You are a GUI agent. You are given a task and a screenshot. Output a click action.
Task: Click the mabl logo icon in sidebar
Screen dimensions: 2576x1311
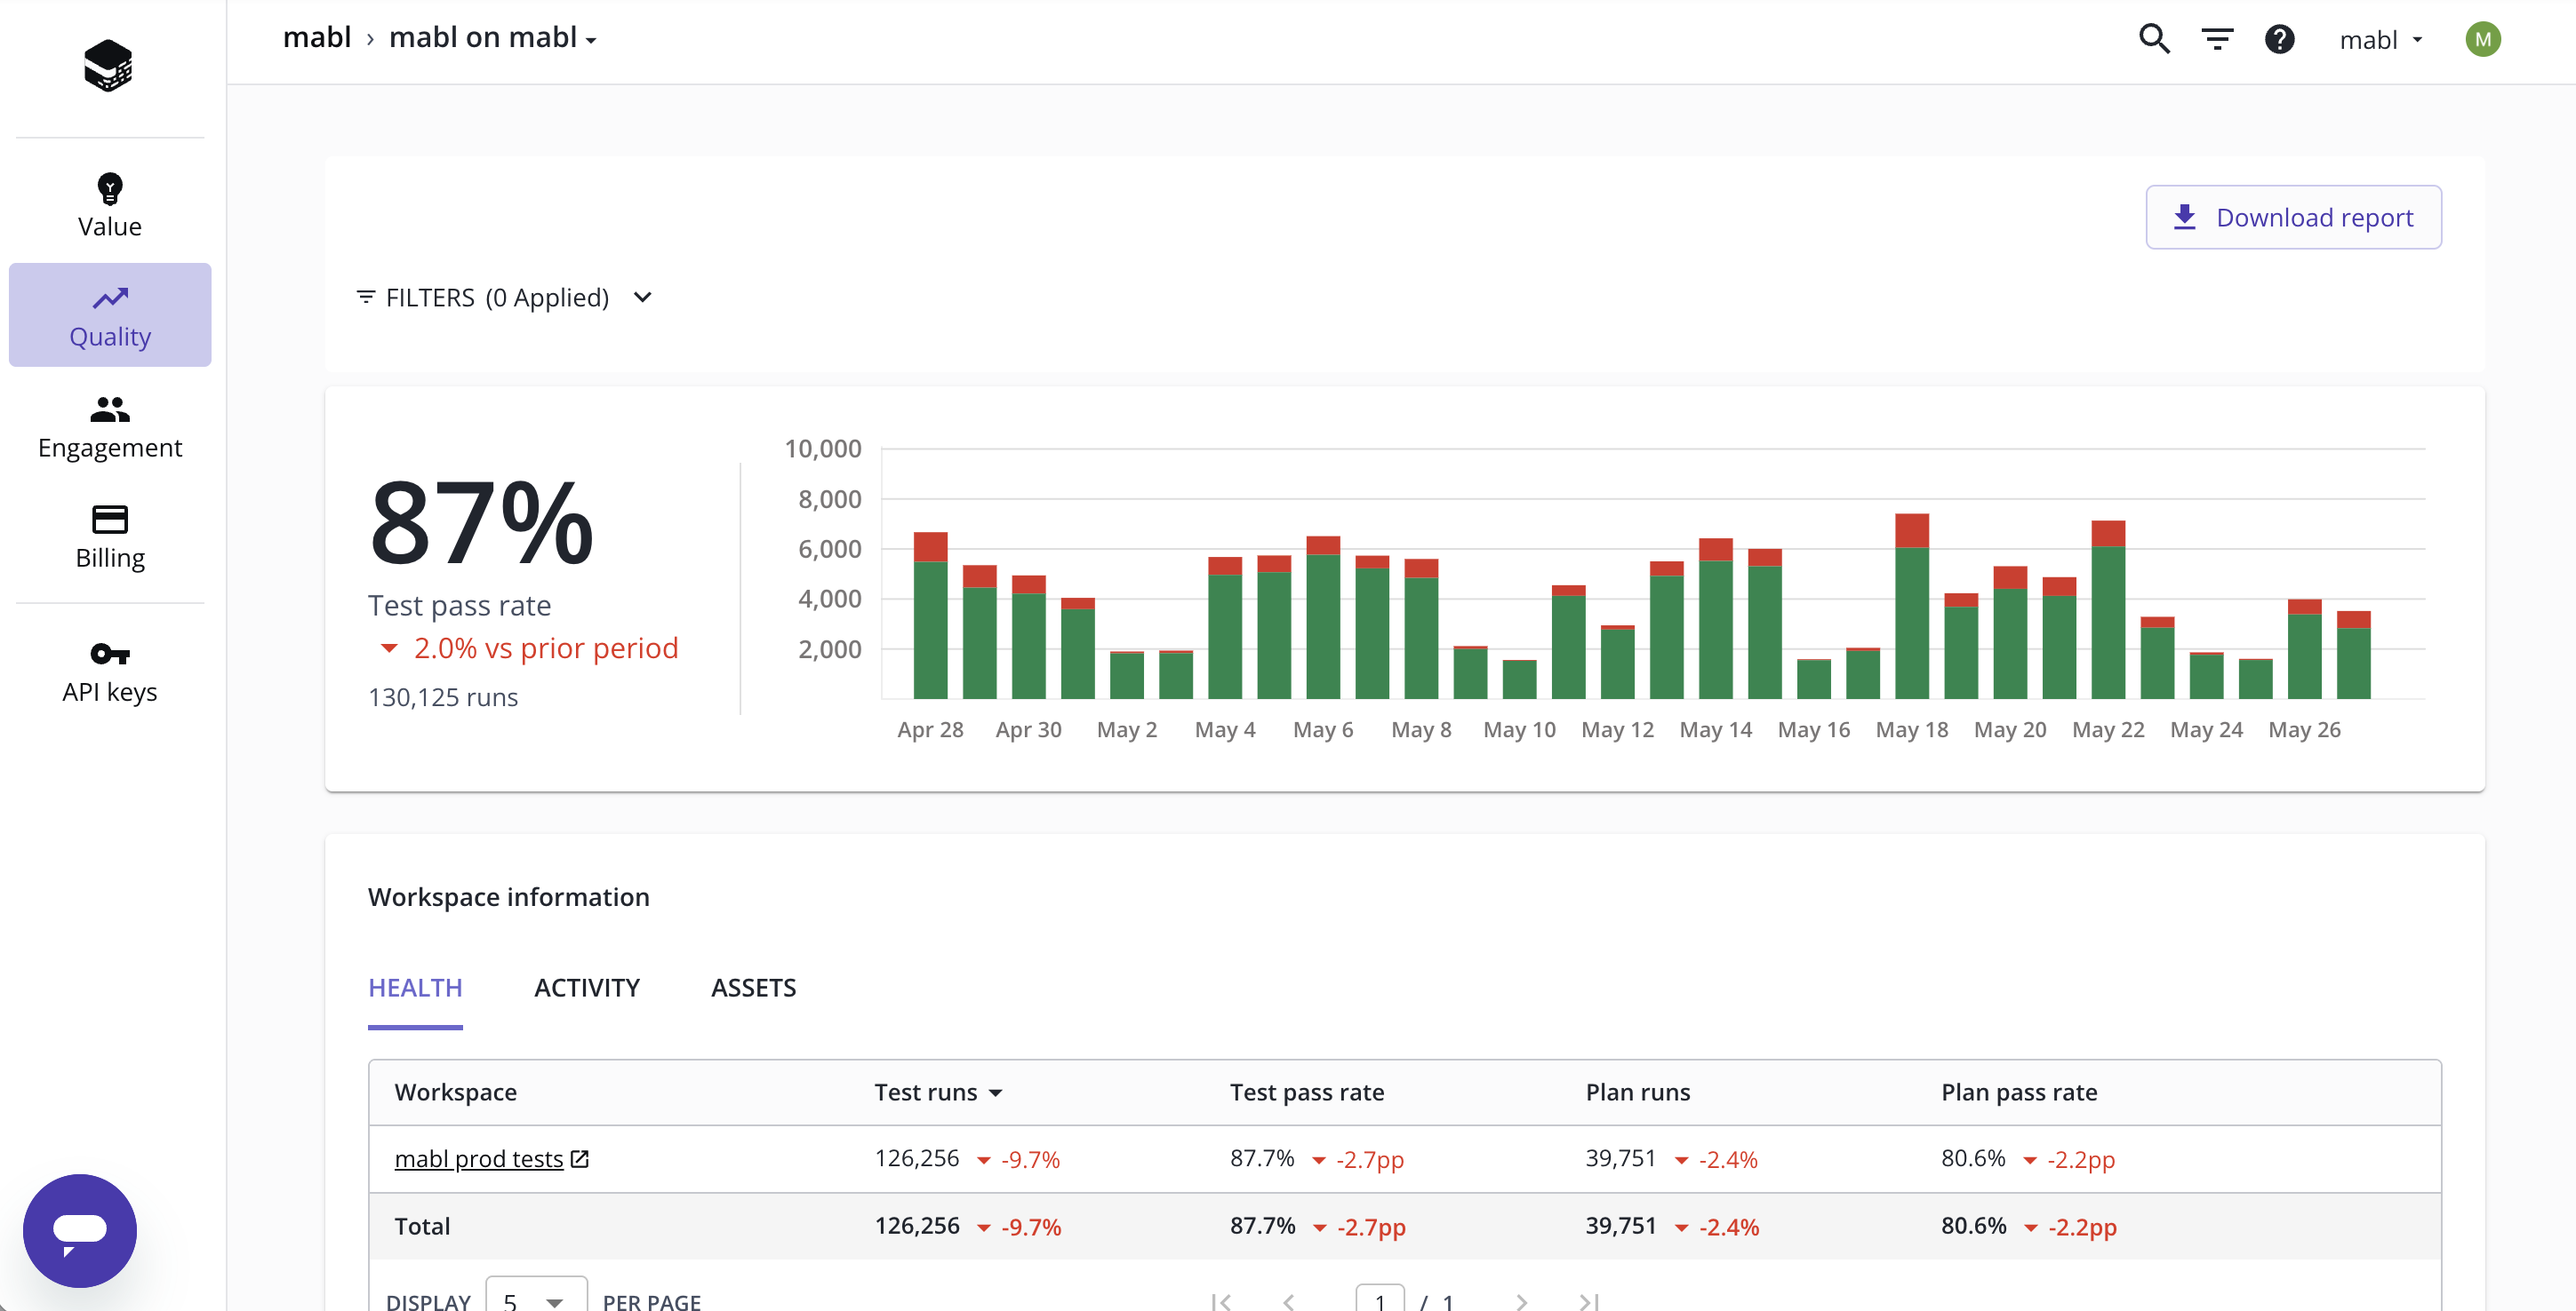tap(108, 66)
